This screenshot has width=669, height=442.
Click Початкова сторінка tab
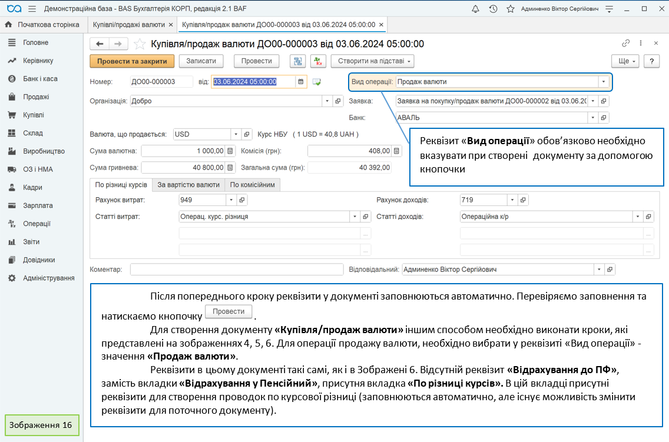42,25
